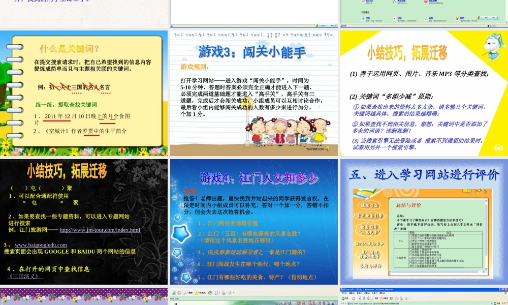Click the red 总结与评价 heading in the green panel
The width and height of the screenshot is (508, 305).
pyautogui.click(x=408, y=205)
